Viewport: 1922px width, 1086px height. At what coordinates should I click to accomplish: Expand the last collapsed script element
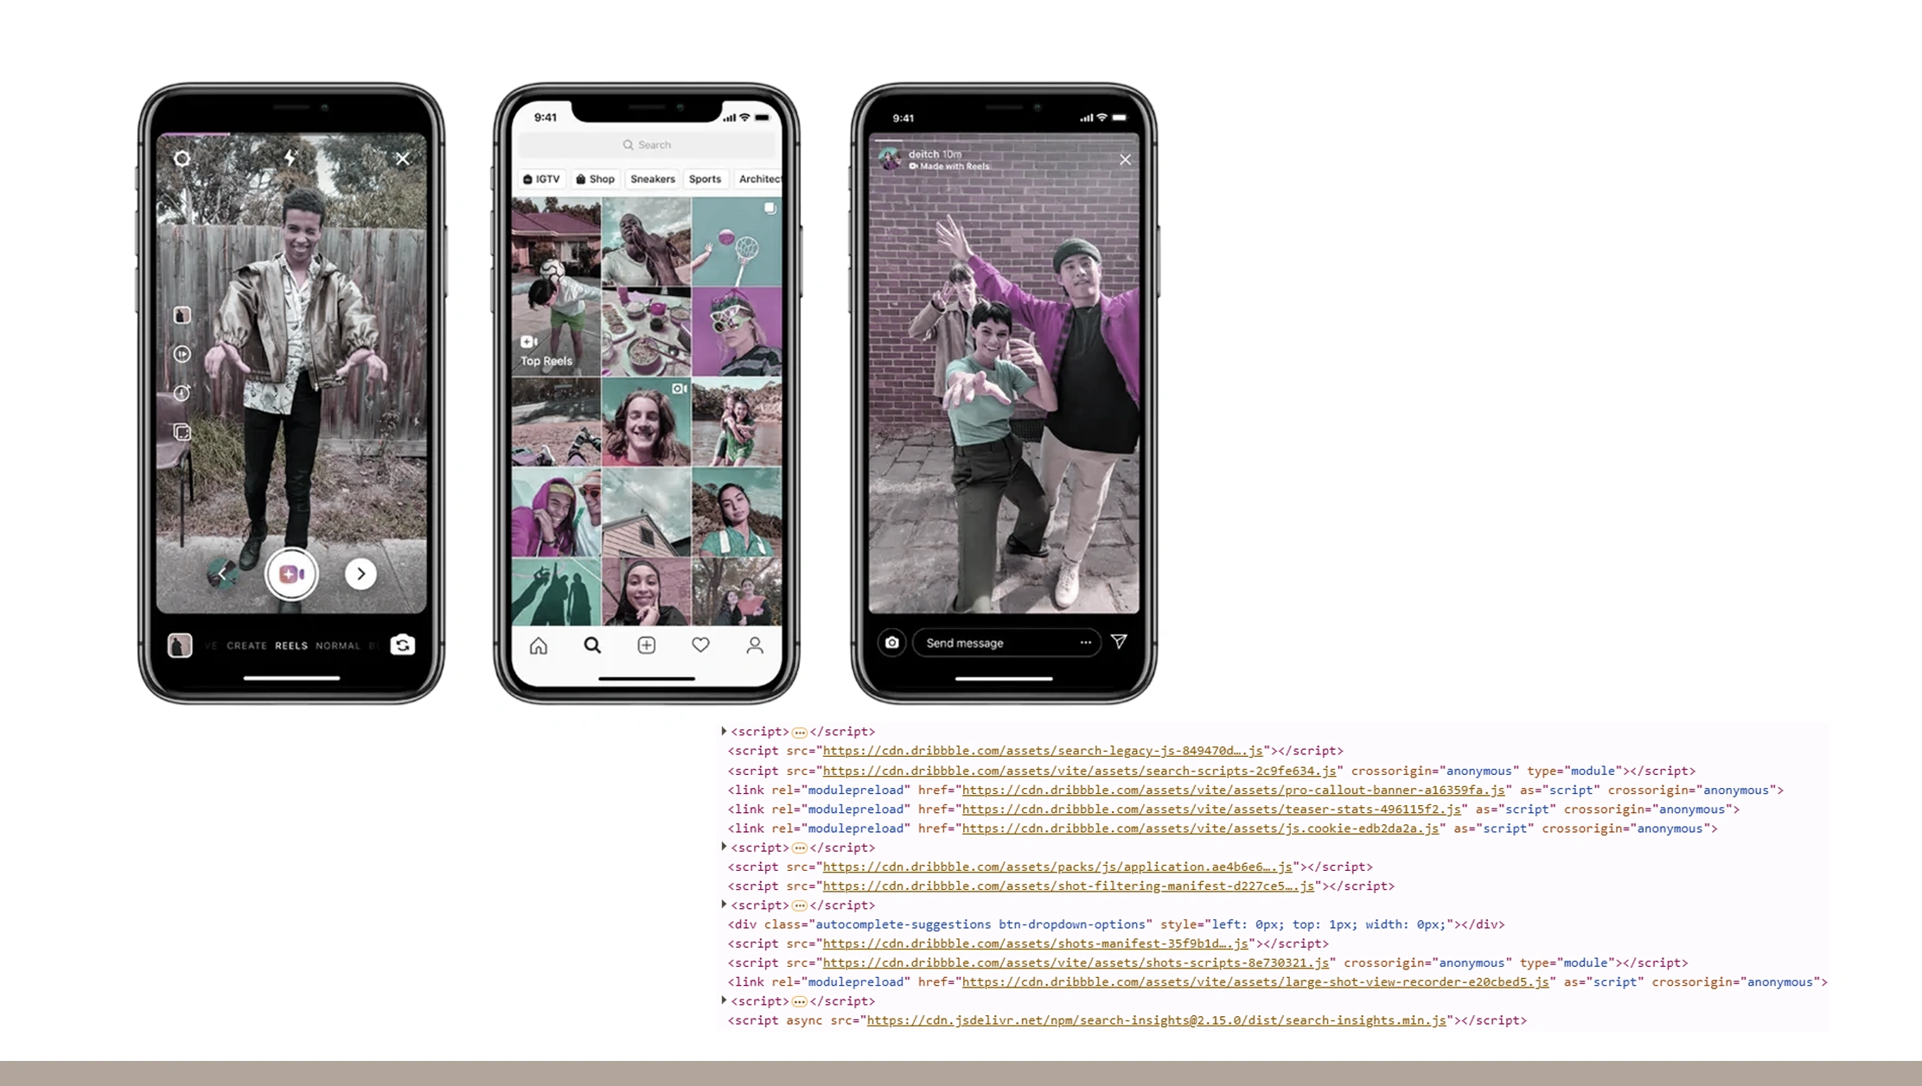point(724,1000)
